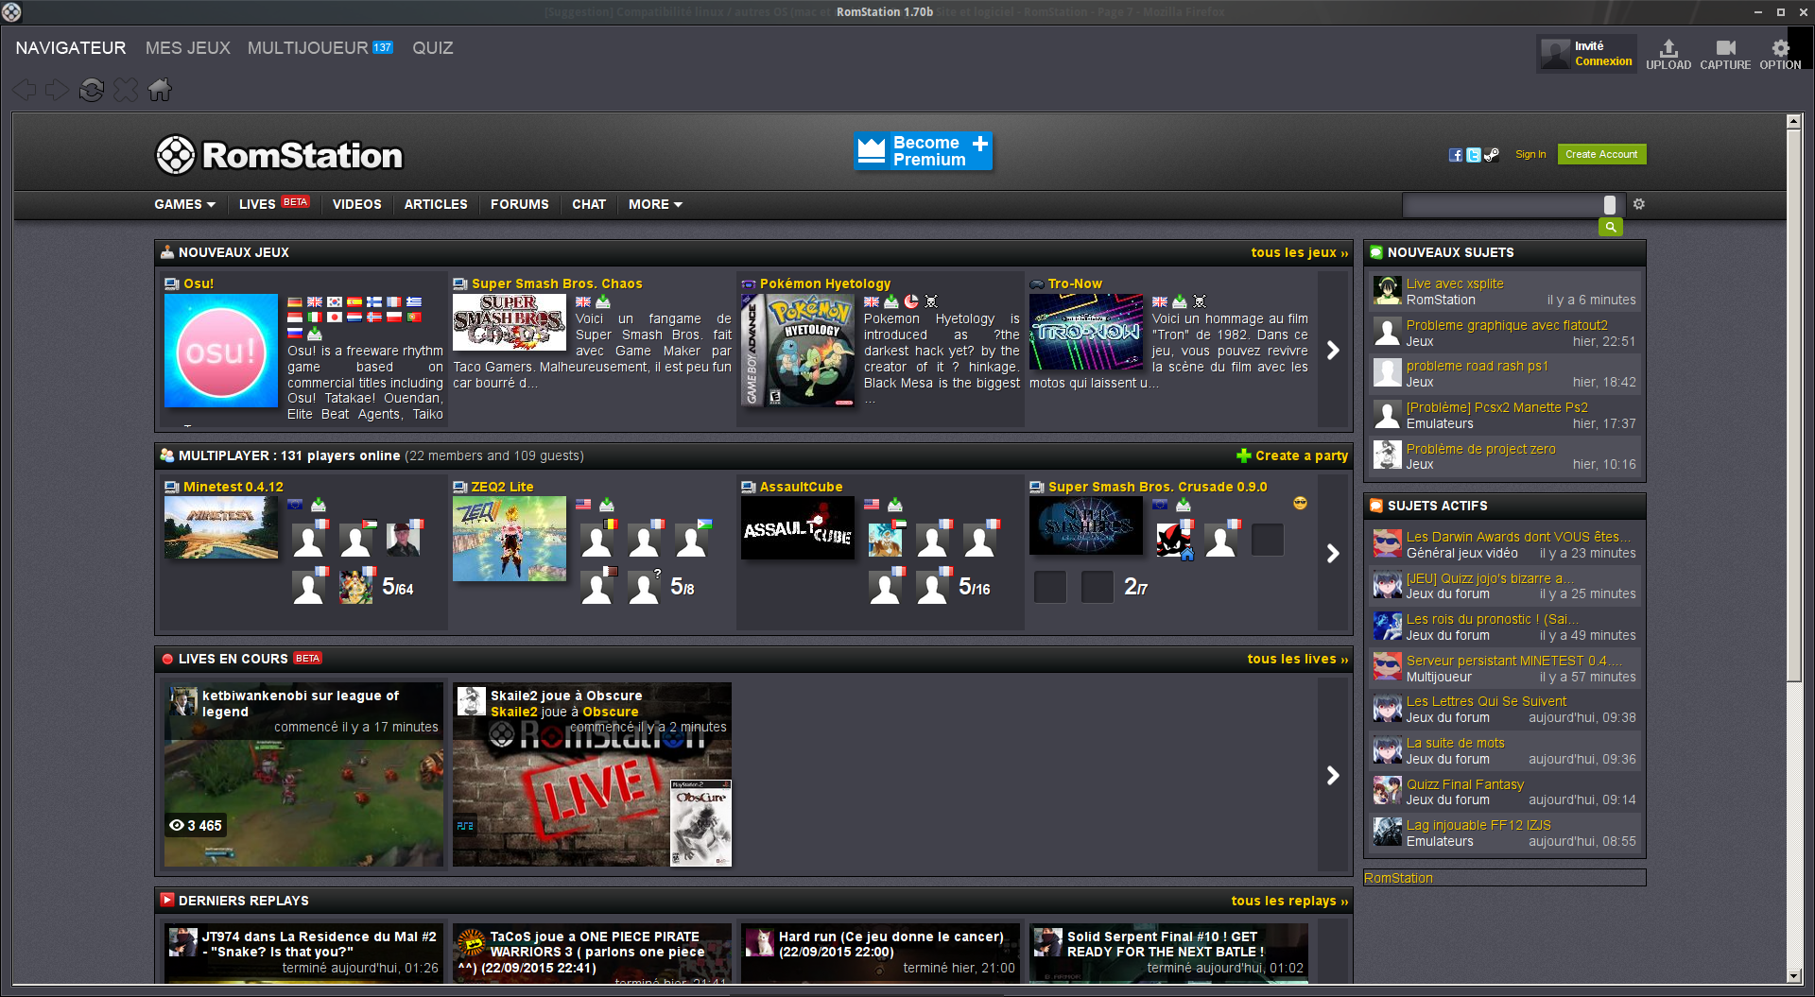Viewport: 1815px width, 997px height.
Task: Start Capture with the camera icon
Action: (x=1725, y=54)
